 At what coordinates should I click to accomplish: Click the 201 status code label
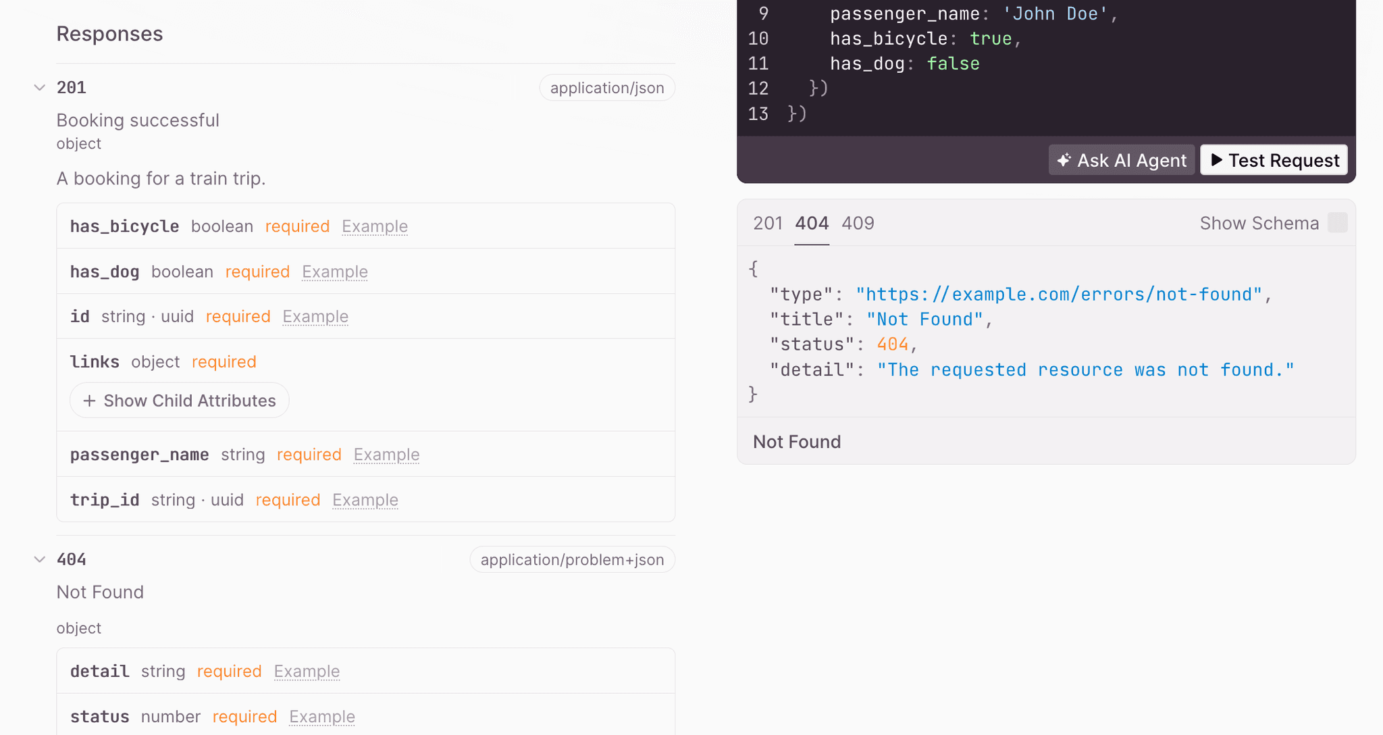72,88
